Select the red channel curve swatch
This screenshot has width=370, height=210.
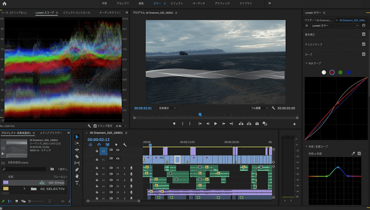[332, 72]
